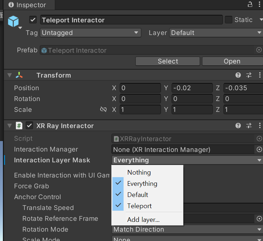Click the prefab Open button

pyautogui.click(x=232, y=61)
